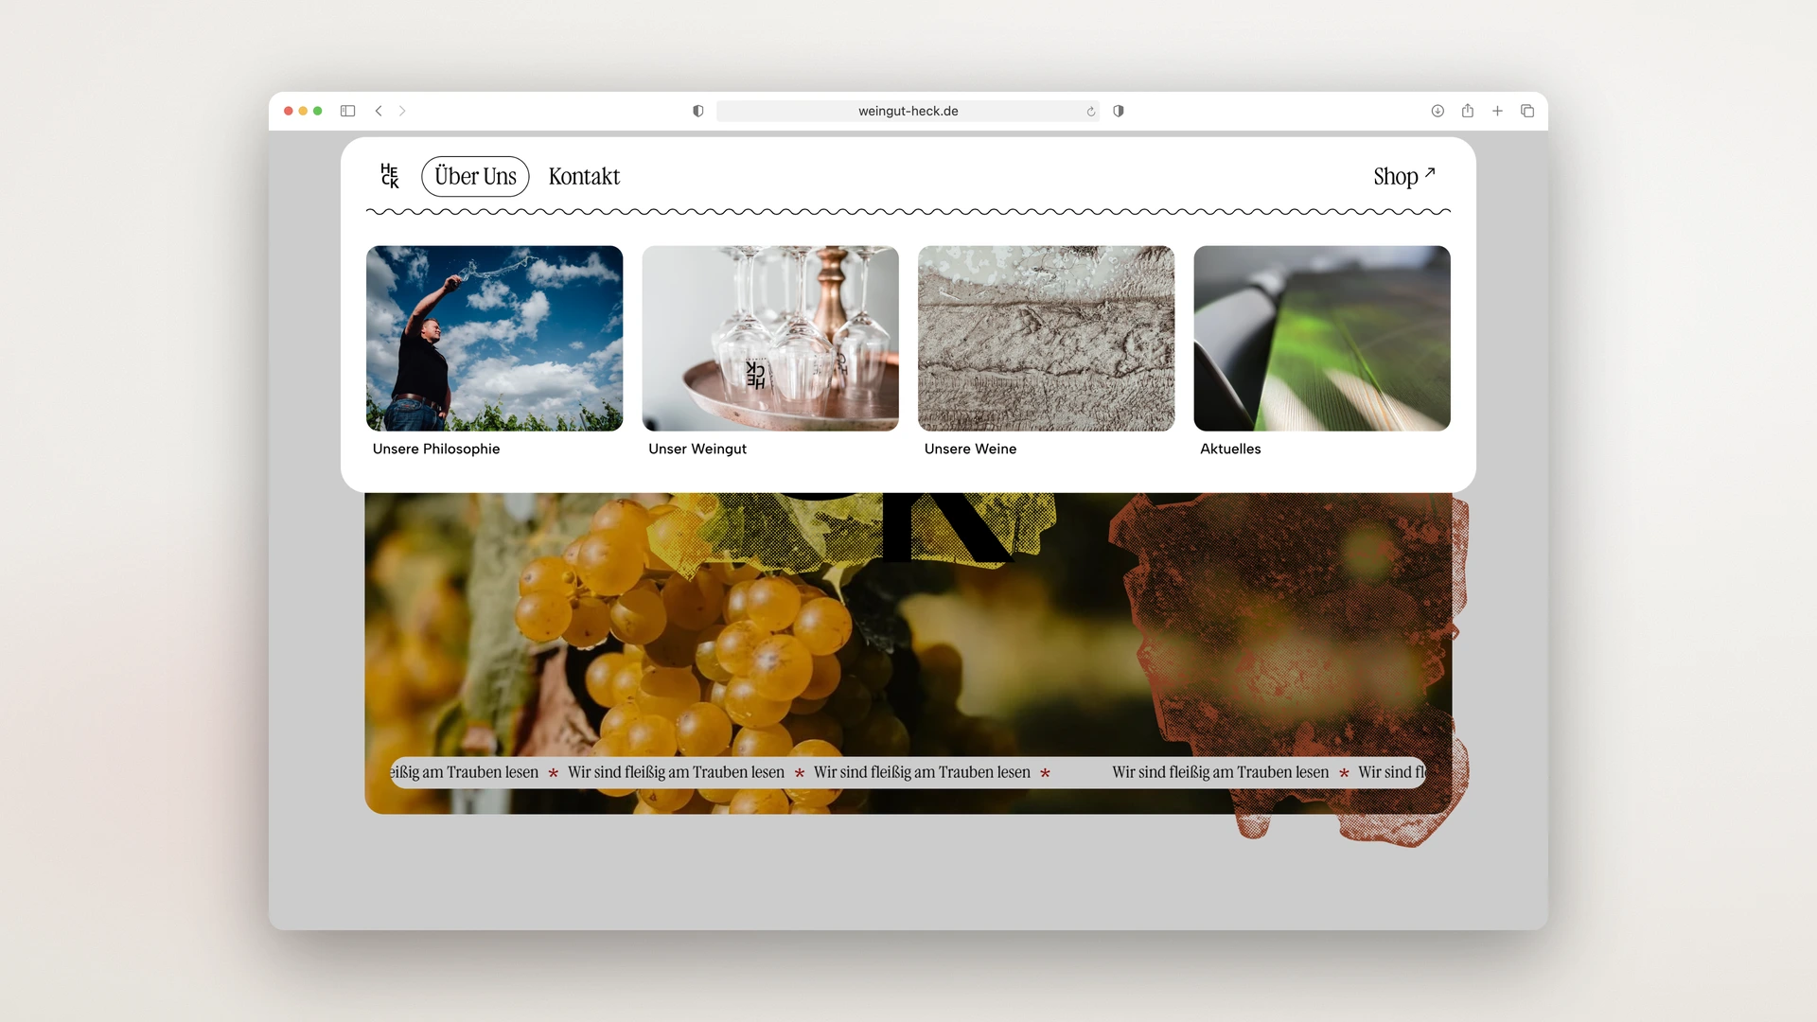This screenshot has height=1022, width=1817.
Task: Toggle the Safari sidebar
Action: [x=347, y=111]
